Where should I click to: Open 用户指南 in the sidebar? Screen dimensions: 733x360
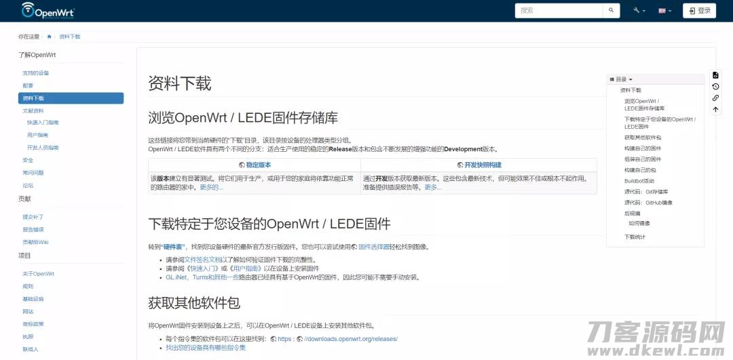pos(37,135)
